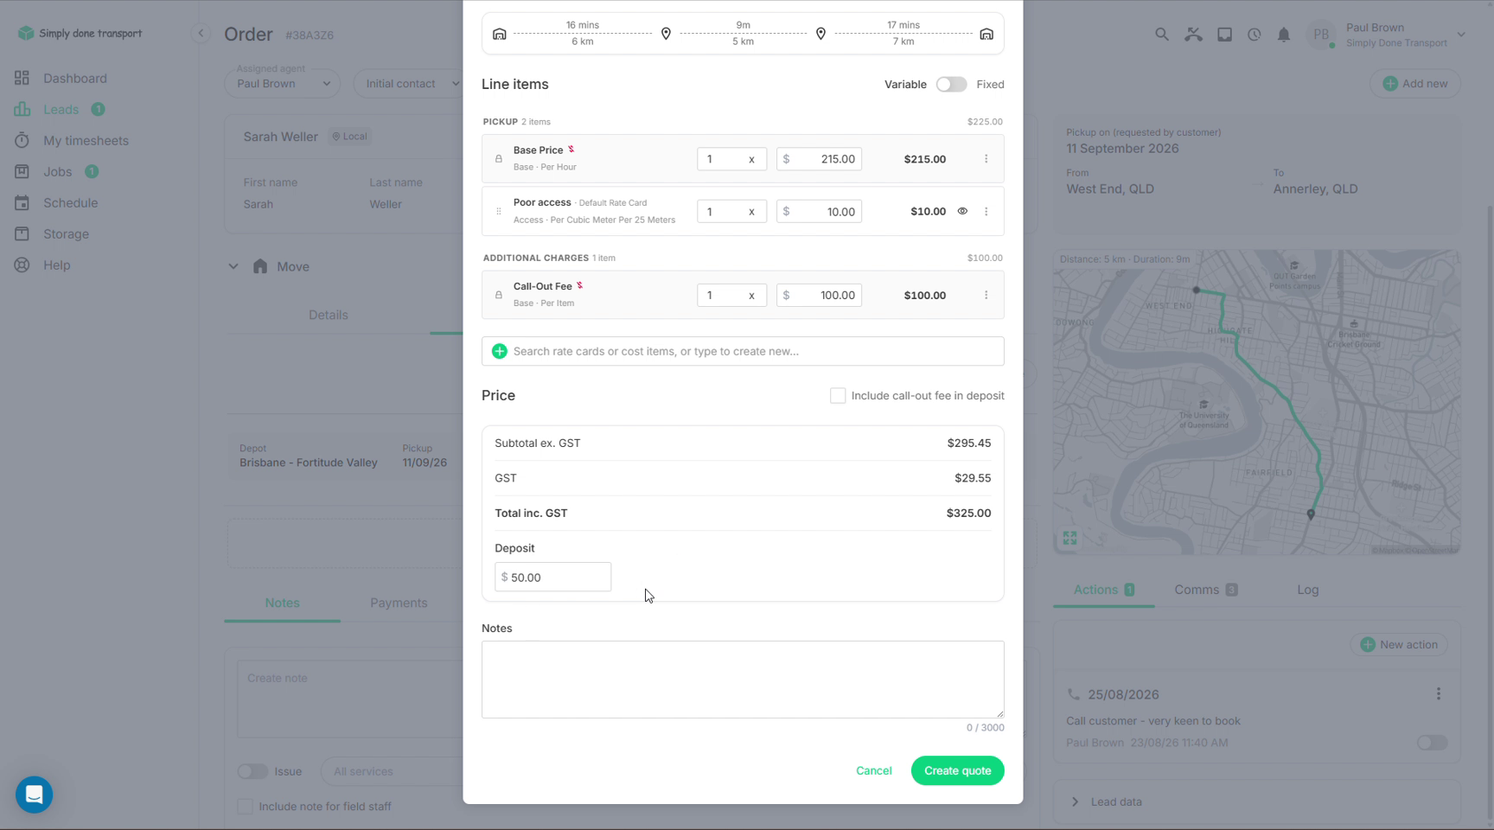
Task: Collapse the sidebar with the chevron button
Action: [201, 34]
